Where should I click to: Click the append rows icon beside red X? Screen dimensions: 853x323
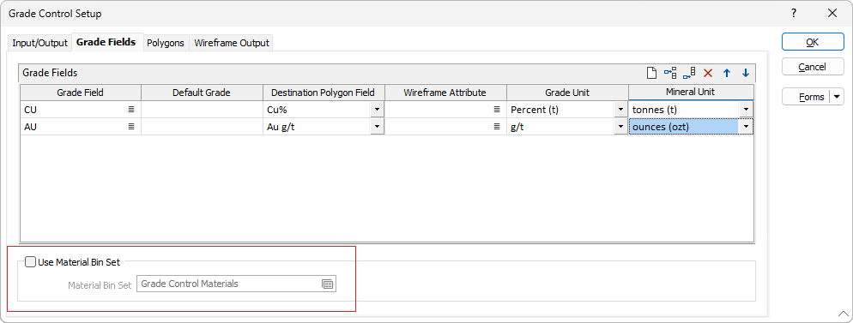coord(689,73)
